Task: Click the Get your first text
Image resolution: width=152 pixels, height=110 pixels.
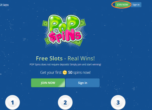Action: 51,72
